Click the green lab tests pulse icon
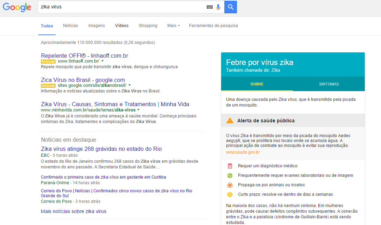381x225 pixels. pyautogui.click(x=230, y=175)
